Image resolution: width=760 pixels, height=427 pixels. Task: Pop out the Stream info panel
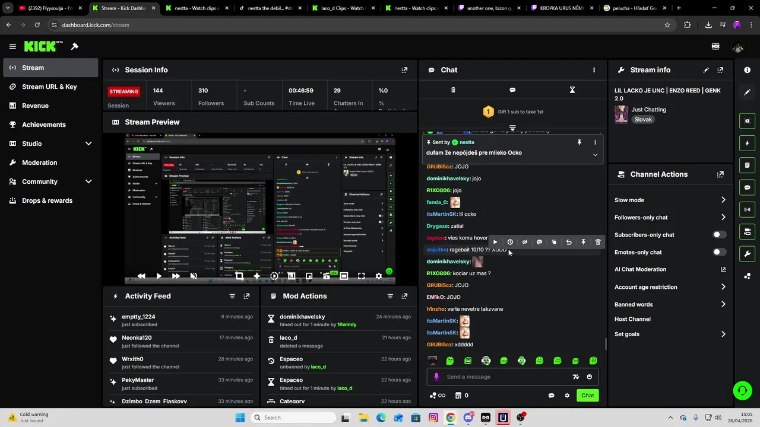tap(720, 70)
